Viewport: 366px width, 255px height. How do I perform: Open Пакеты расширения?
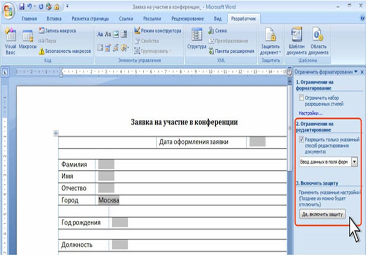coord(231,51)
